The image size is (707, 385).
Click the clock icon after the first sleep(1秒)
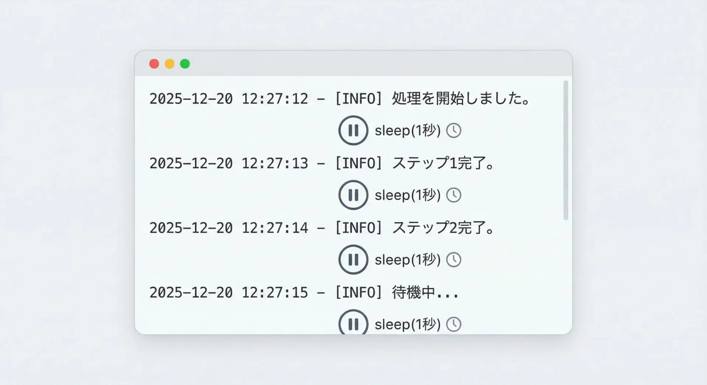point(454,131)
